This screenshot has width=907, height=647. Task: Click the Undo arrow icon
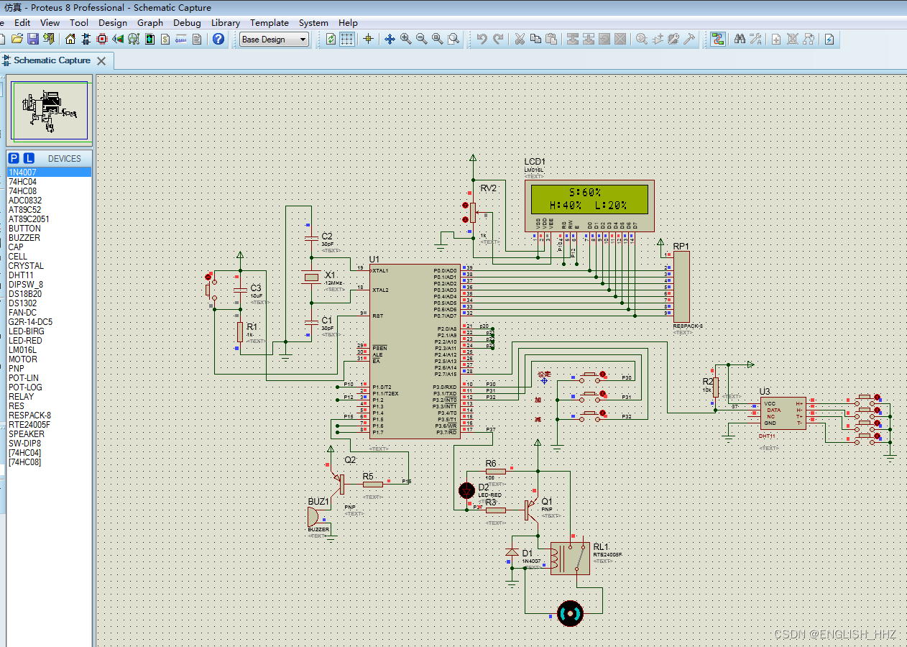482,39
